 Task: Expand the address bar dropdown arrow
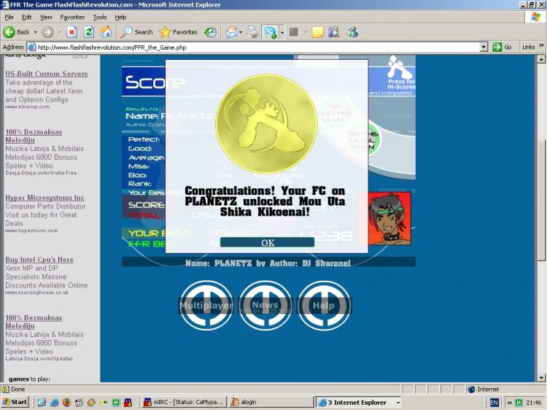(x=484, y=47)
